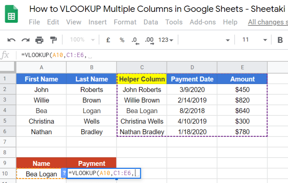288x183 pixels.
Task: Open the View menu
Action: (x=74, y=22)
